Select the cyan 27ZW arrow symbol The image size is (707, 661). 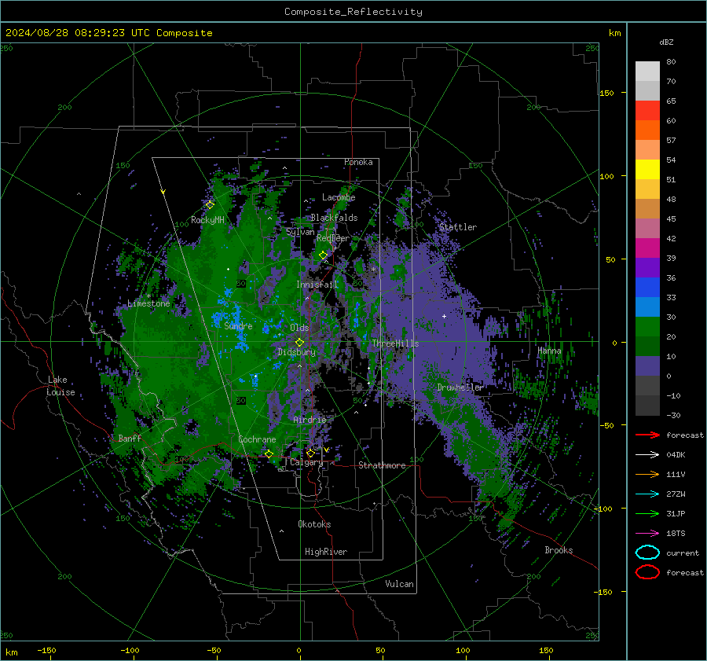click(x=647, y=494)
